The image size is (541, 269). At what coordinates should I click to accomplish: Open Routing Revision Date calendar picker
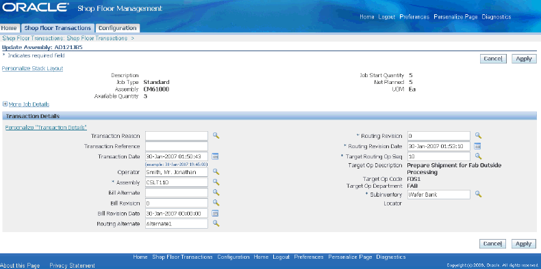point(477,146)
